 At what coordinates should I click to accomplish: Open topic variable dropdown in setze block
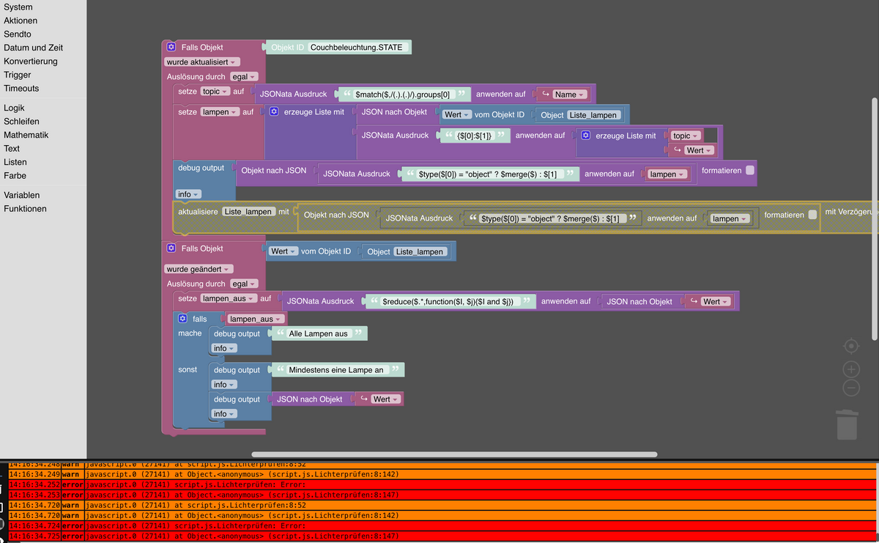point(215,92)
